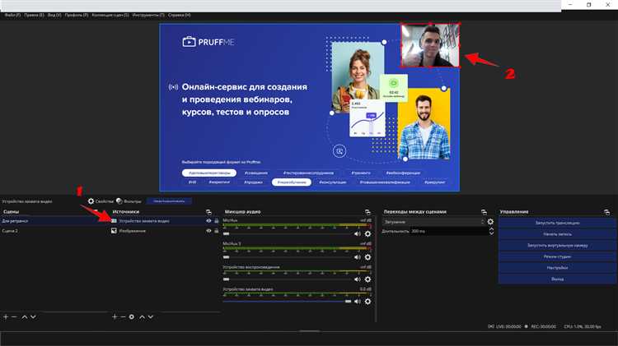
Task: Open the Вид menu
Action: [54, 16]
